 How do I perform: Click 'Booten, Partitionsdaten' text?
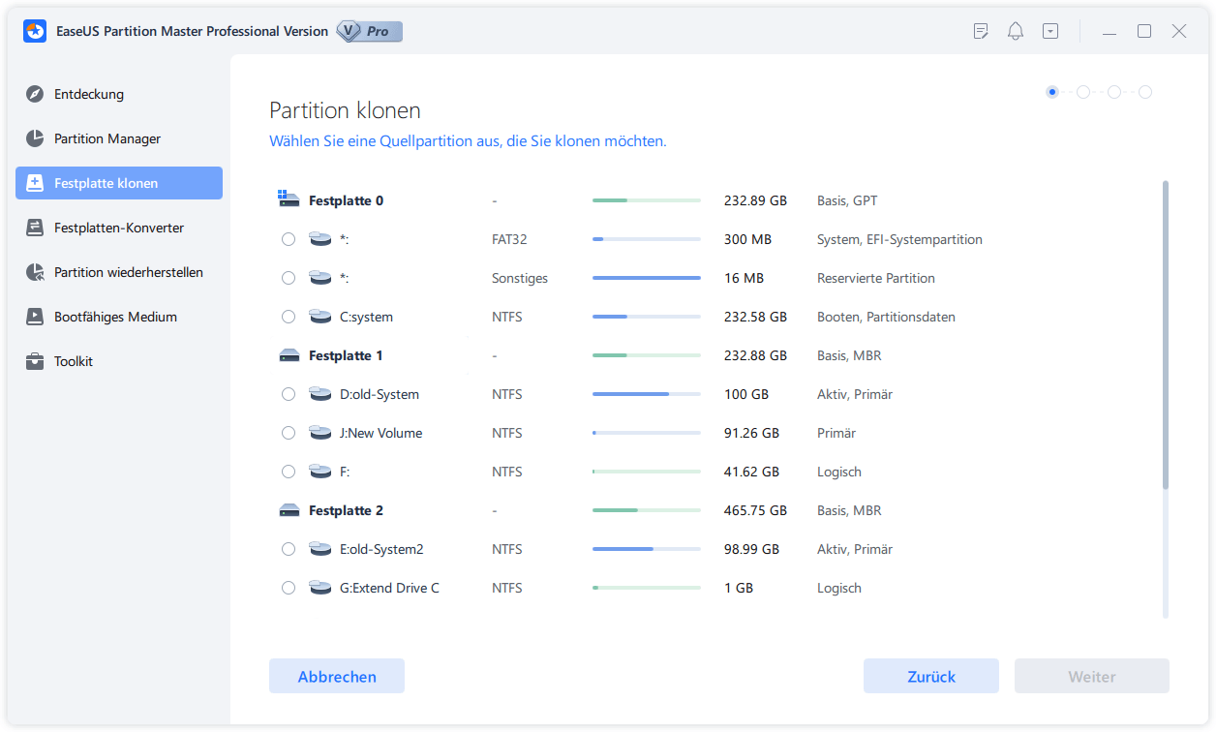coord(886,317)
